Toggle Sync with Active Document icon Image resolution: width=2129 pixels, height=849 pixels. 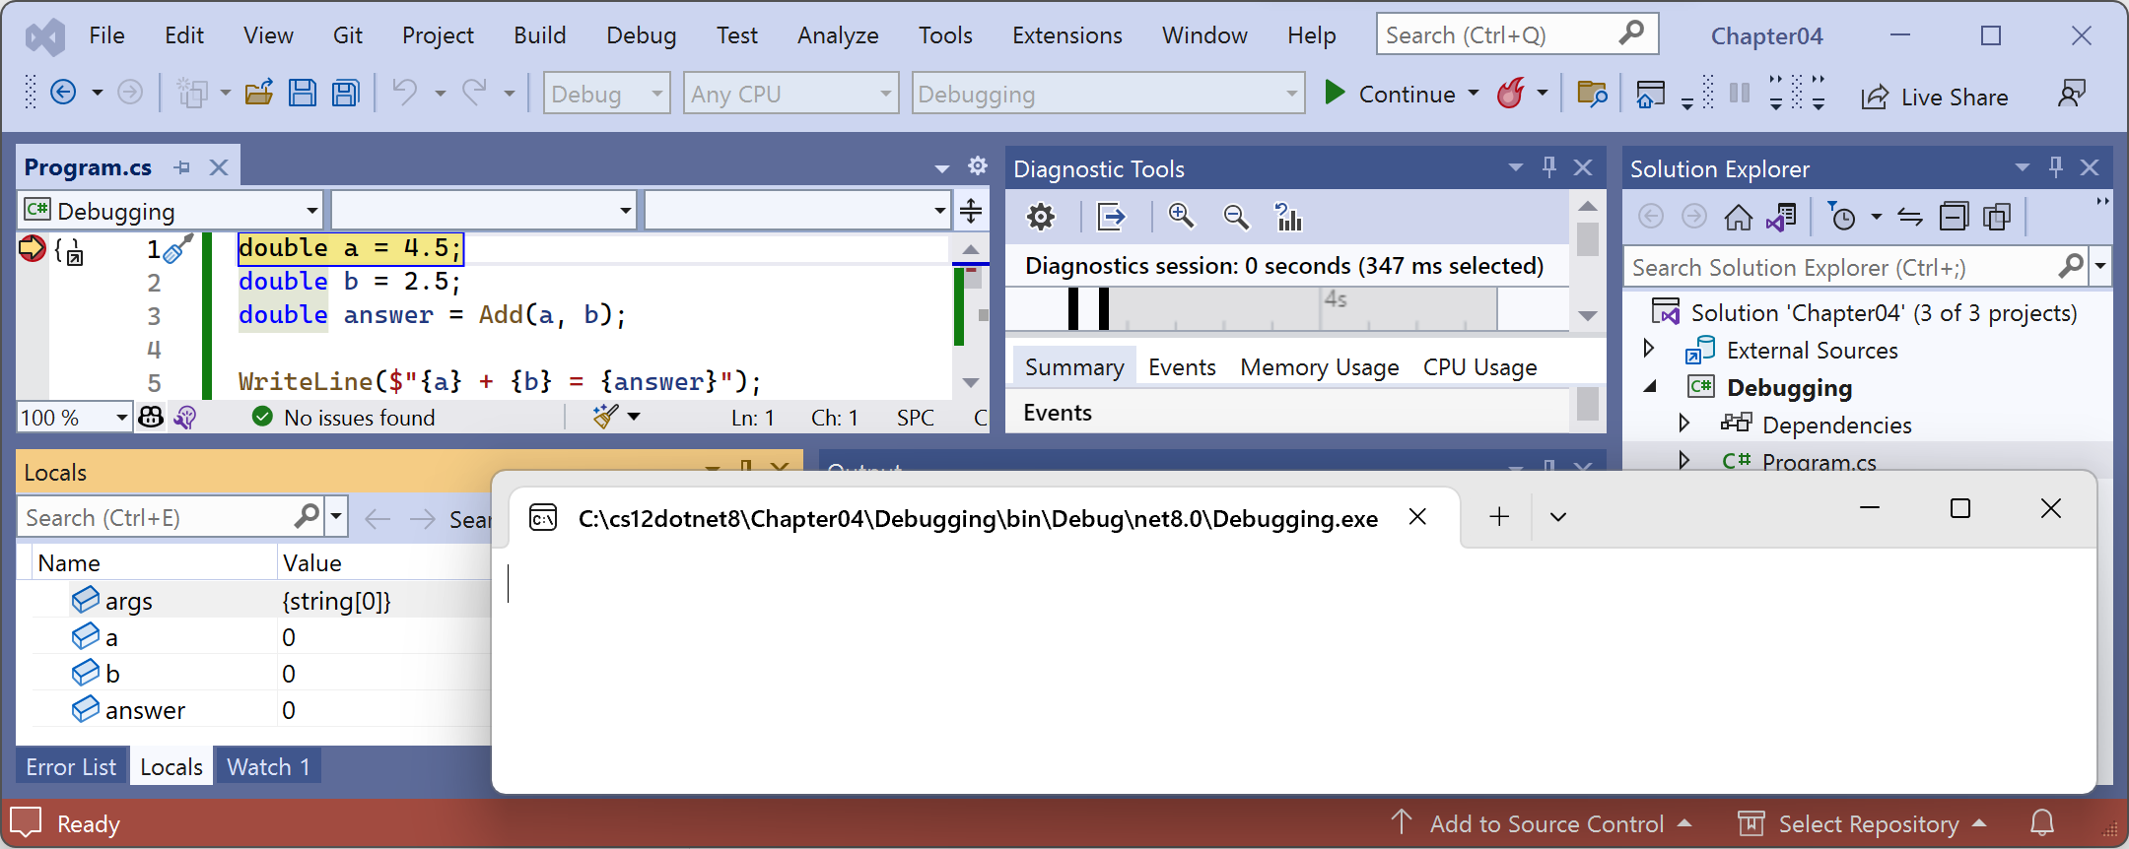pyautogui.click(x=1910, y=217)
